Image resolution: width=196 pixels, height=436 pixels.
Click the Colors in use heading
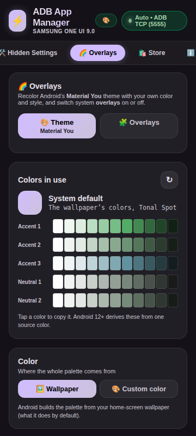click(42, 180)
